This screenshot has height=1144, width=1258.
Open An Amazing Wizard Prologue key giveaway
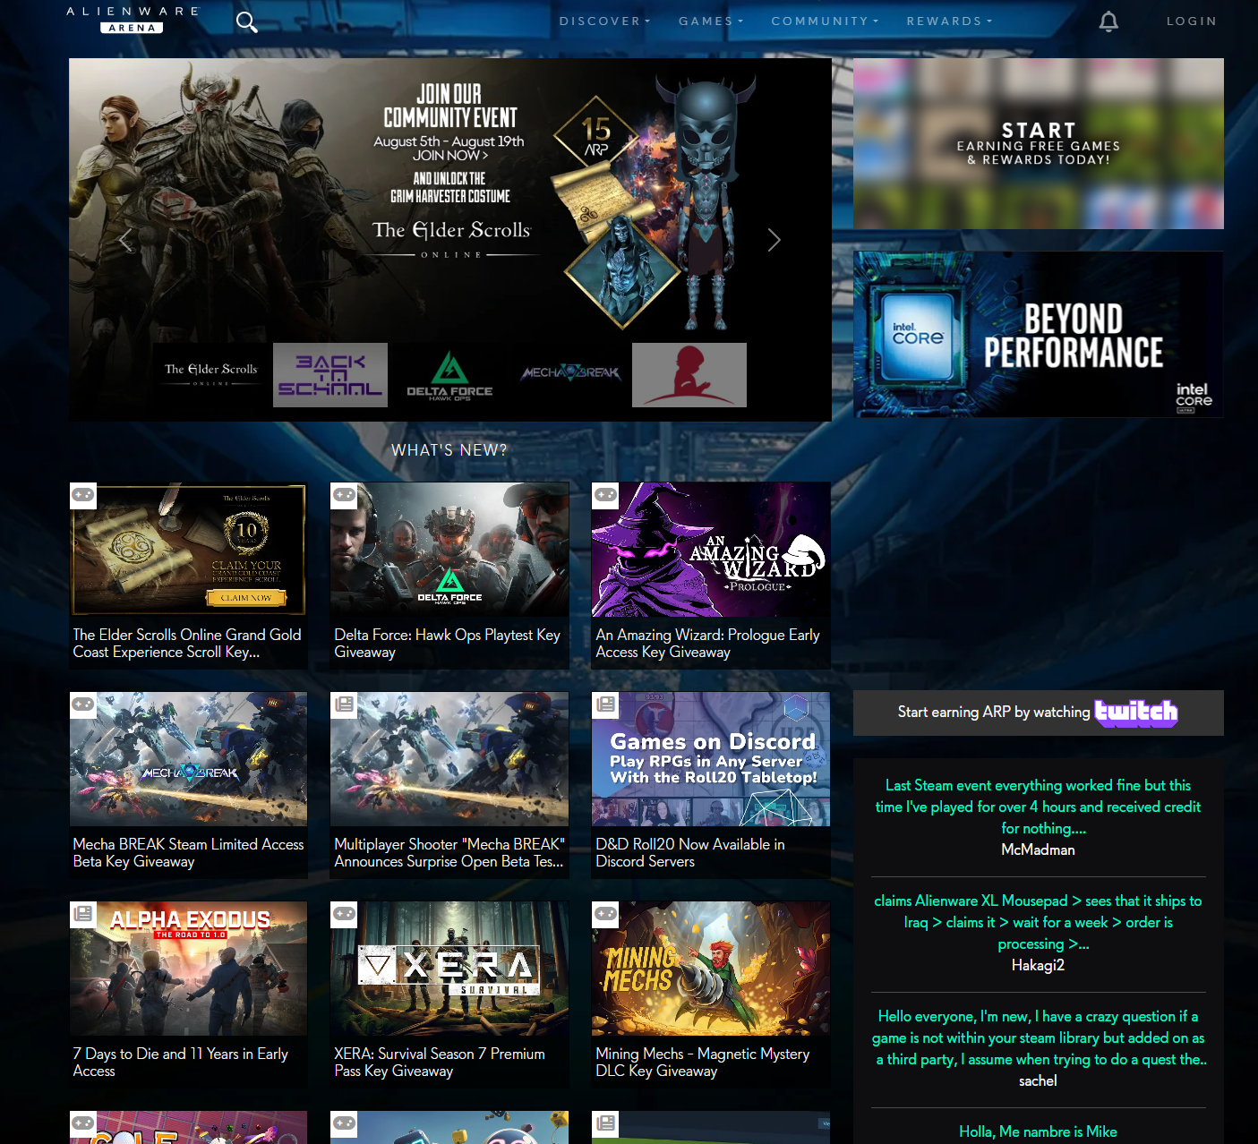tap(708, 644)
